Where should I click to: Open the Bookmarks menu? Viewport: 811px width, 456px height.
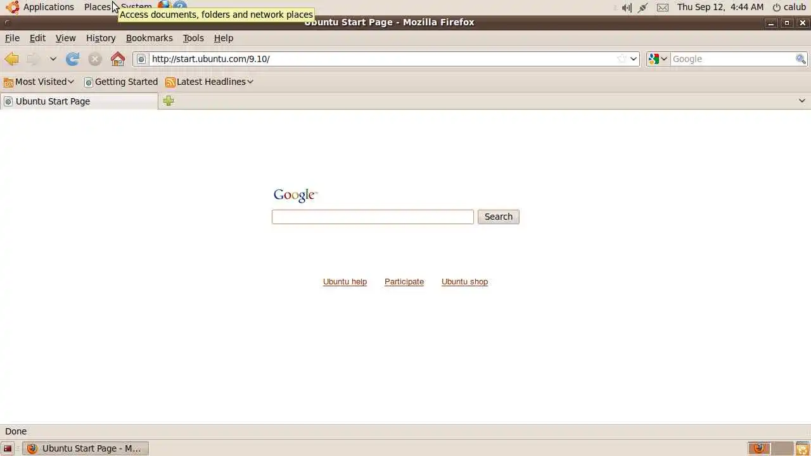[x=149, y=38]
